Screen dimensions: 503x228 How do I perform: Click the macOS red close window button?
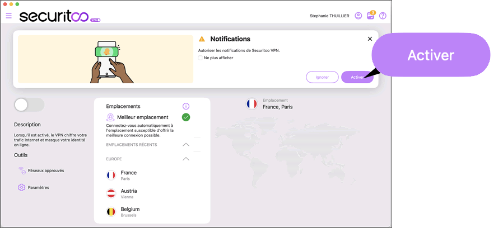pyautogui.click(x=5, y=4)
